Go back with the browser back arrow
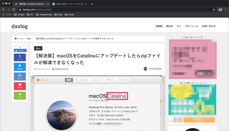The width and height of the screenshot is (229, 131). (x=3, y=9)
